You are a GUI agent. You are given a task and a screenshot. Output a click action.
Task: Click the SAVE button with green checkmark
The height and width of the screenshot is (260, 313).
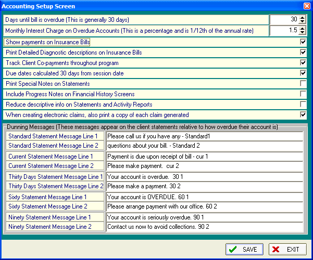point(244,249)
